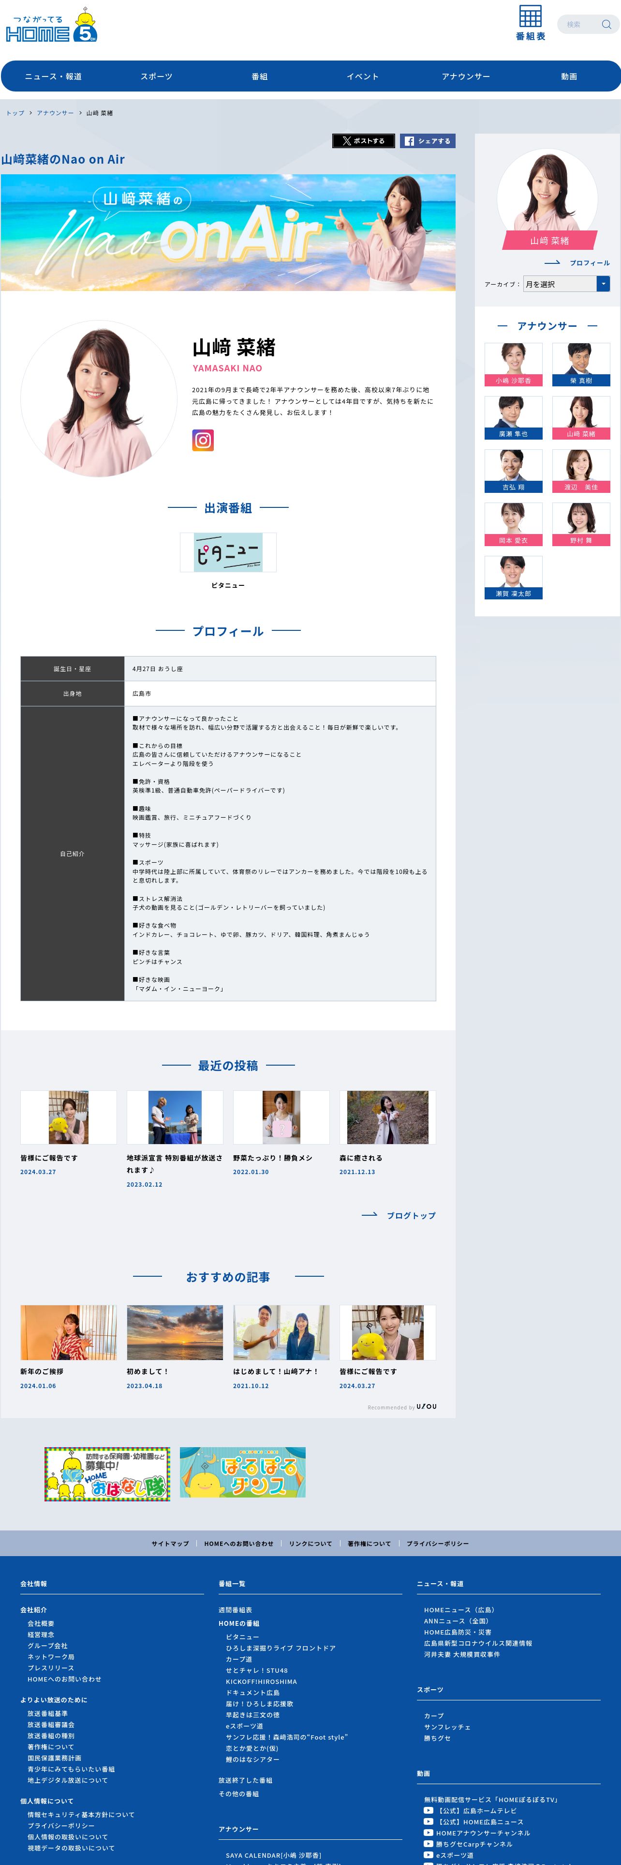Click the search magnifier icon

point(606,25)
